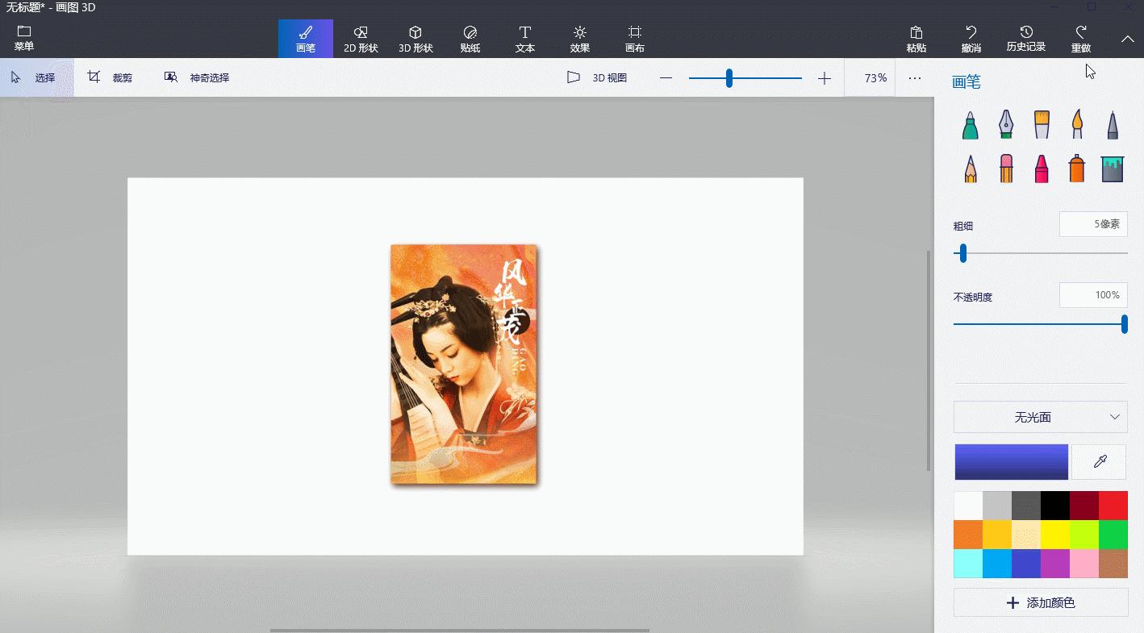Click the zoom level slider
The height and width of the screenshot is (633, 1144).
click(745, 78)
